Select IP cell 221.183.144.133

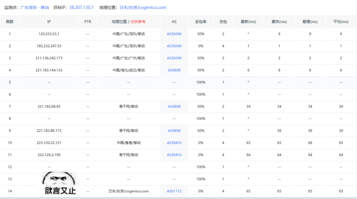click(x=49, y=70)
